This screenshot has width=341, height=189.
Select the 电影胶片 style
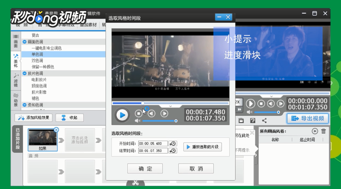(x=39, y=80)
